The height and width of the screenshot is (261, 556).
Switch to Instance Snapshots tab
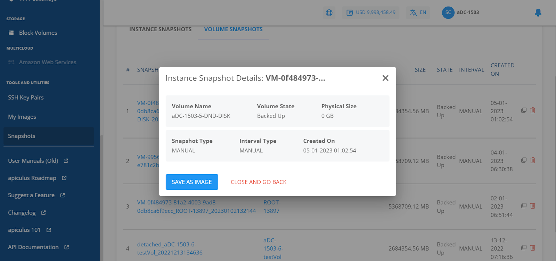click(x=160, y=30)
